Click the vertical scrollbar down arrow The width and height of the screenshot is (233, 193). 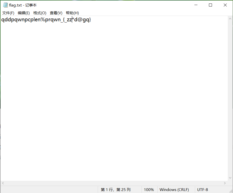point(230,178)
